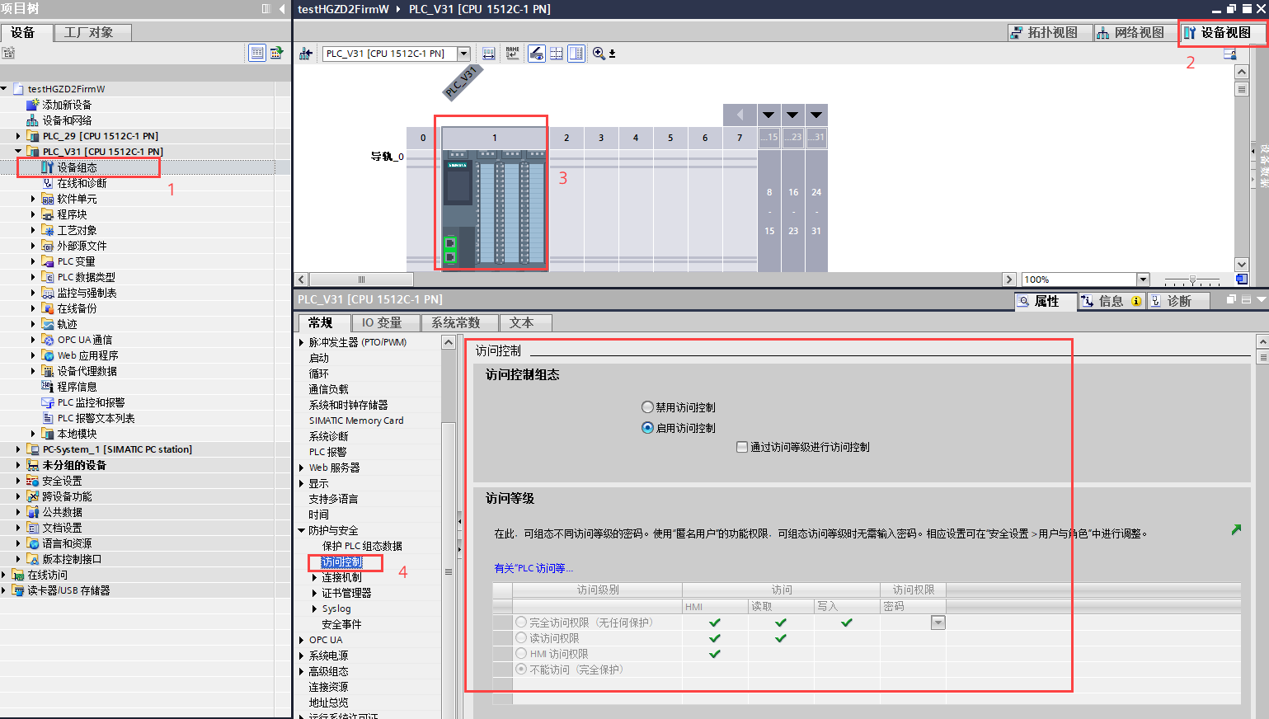Expand the Web 服务器 settings section
1269x719 pixels.
[301, 467]
